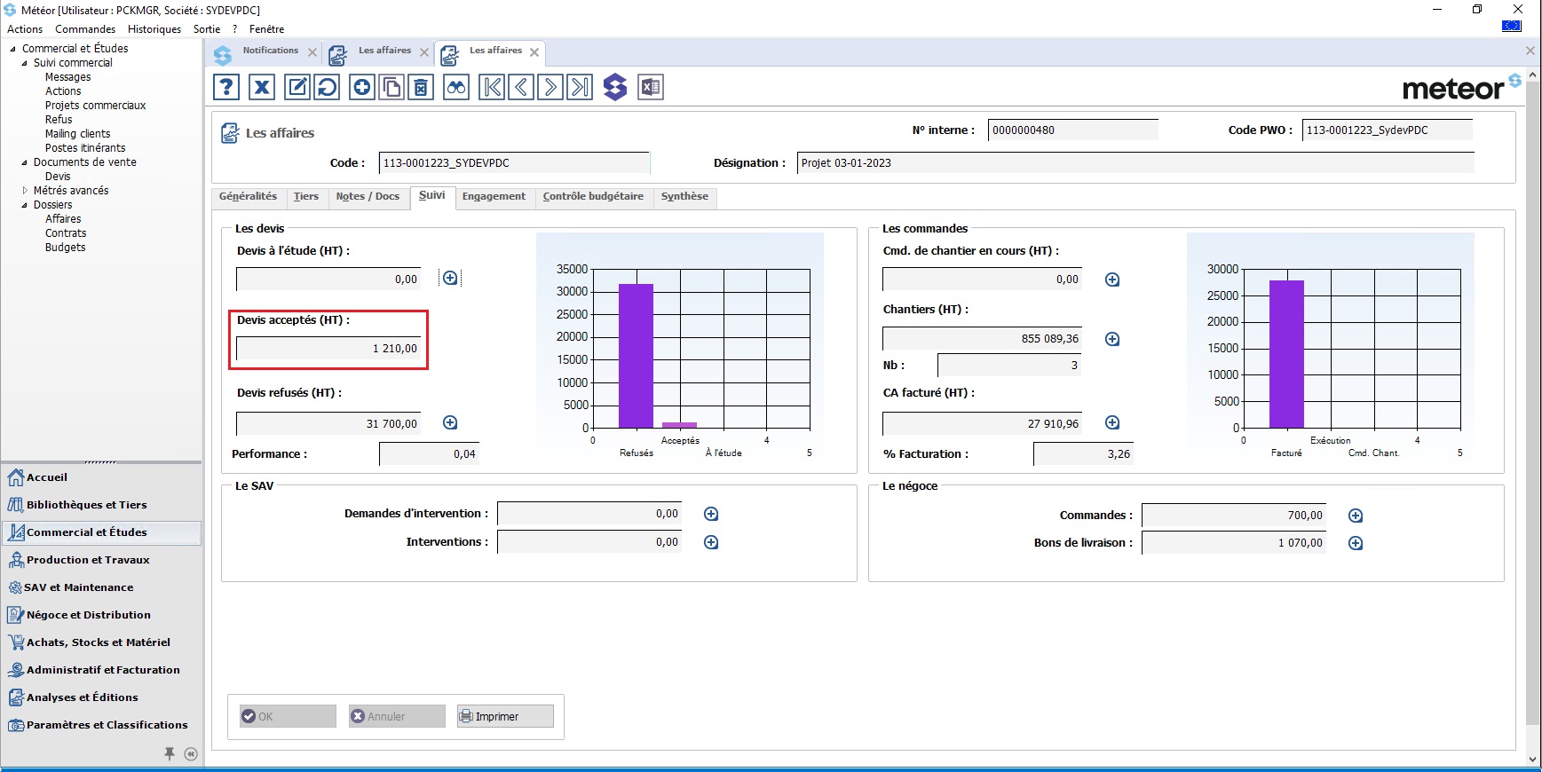This screenshot has width=1542, height=772.
Task: Collapse the Documents de vente tree node
Action: 24,162
